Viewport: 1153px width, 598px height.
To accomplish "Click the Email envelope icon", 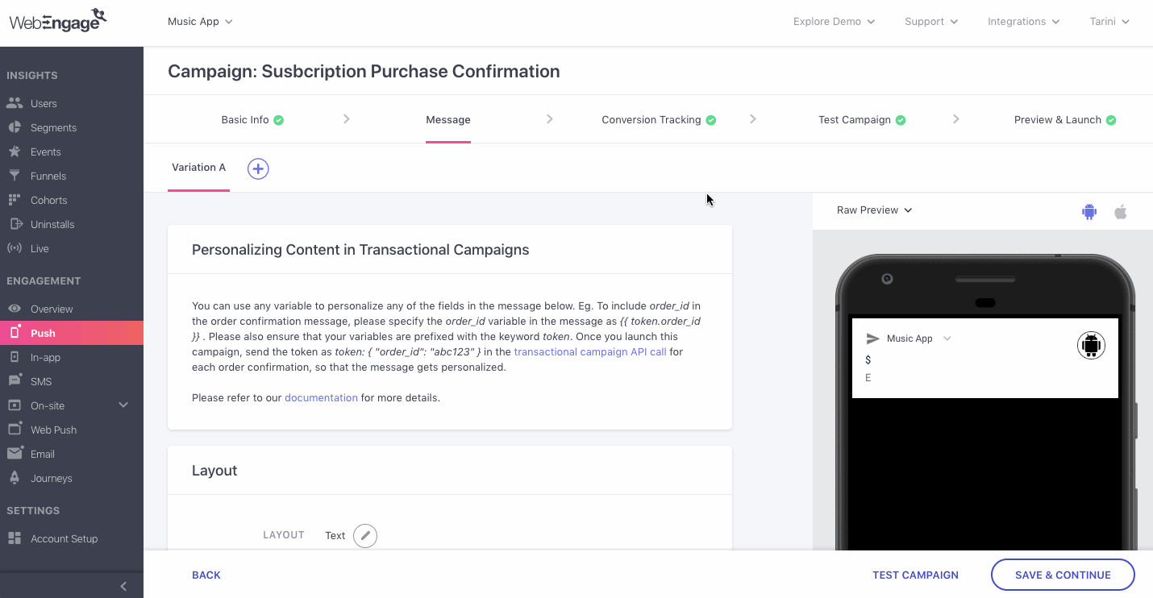I will (15, 454).
